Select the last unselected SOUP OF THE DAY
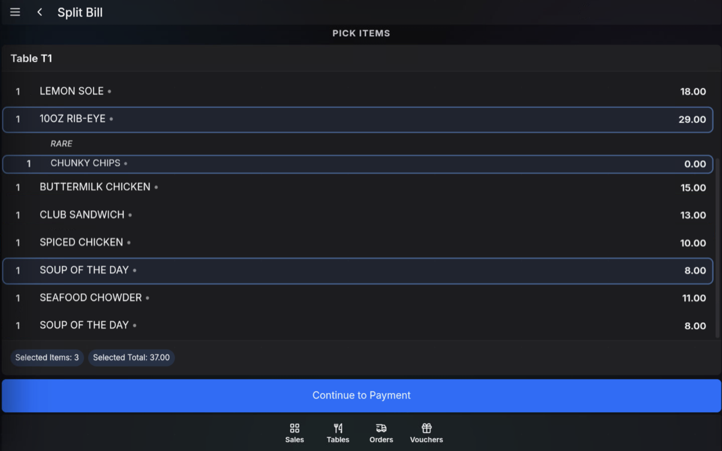Viewport: 722px width, 451px height. click(358, 326)
